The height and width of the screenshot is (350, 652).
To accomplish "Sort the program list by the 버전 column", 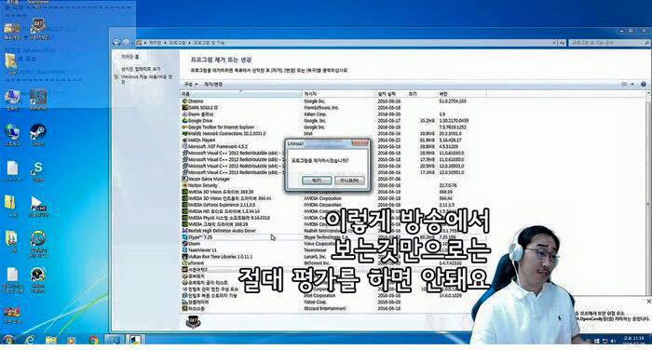I will coord(462,94).
